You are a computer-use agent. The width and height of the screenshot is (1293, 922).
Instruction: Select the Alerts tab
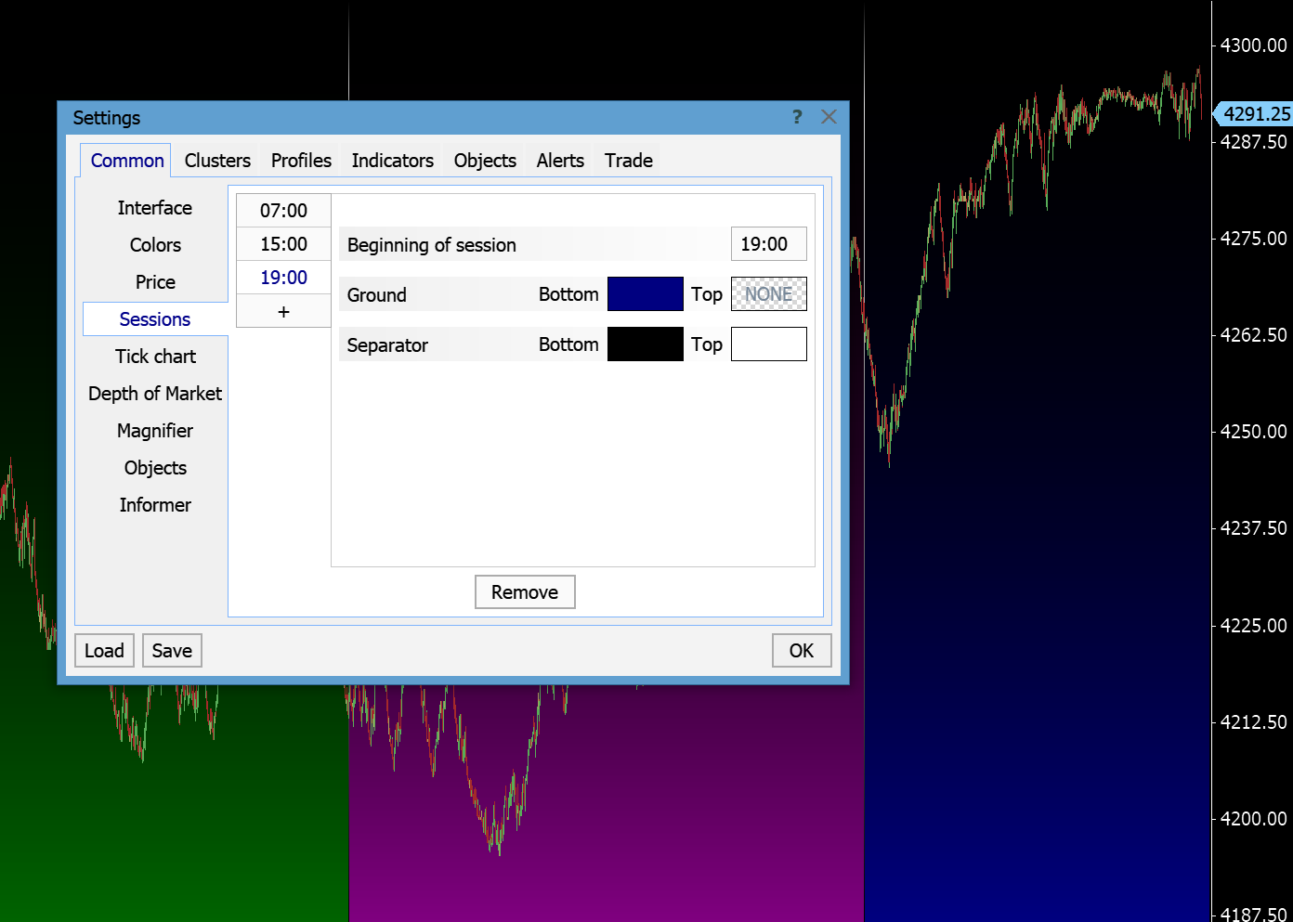560,161
